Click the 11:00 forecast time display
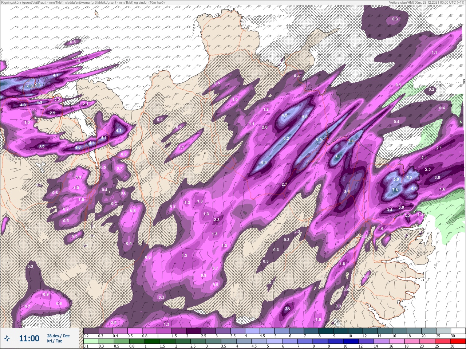 coord(29,339)
